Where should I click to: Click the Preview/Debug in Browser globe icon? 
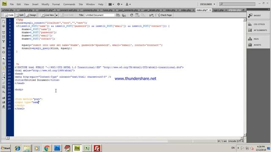(x=124, y=15)
